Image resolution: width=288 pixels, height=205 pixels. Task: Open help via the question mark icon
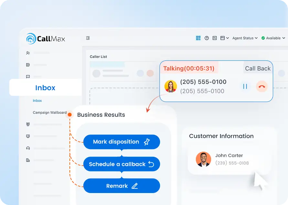[207, 38]
